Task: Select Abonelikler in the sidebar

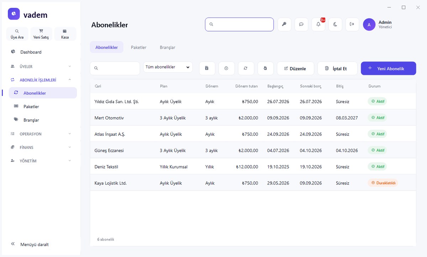Action: (x=43, y=93)
